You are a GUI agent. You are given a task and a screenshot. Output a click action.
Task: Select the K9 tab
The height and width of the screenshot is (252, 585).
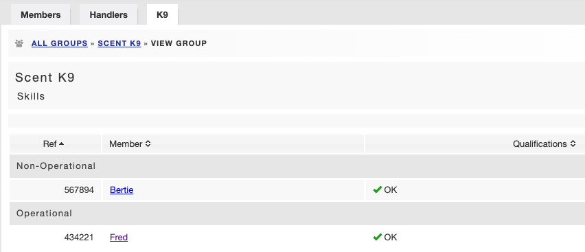point(162,14)
